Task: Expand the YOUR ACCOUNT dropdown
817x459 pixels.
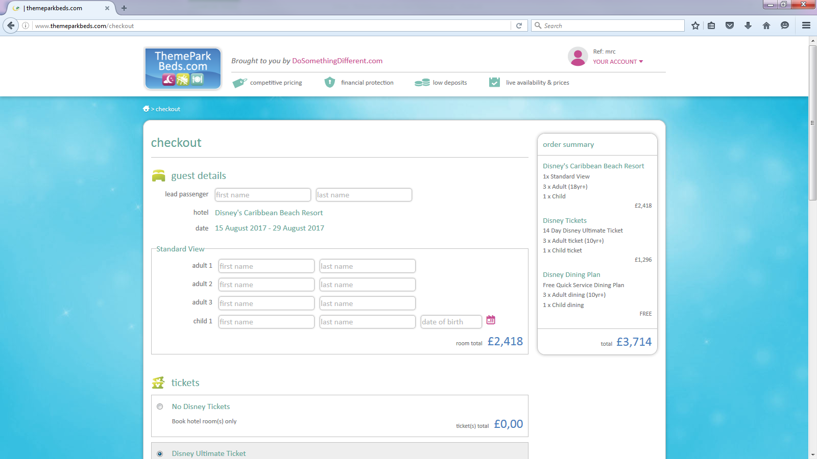Action: 618,62
